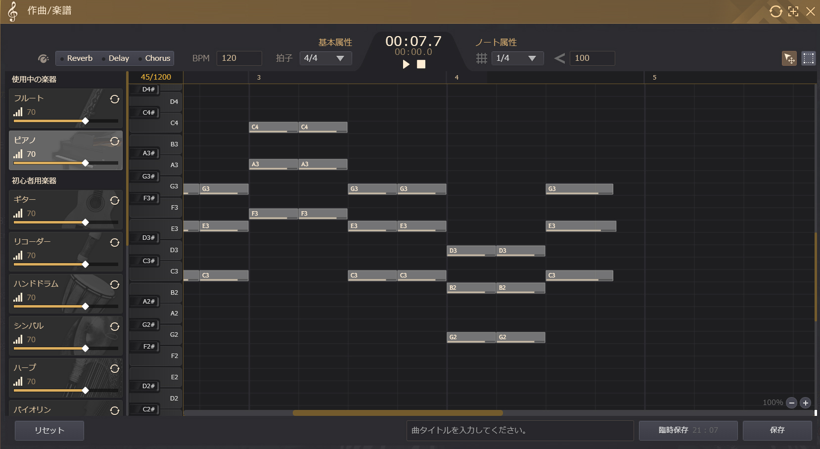820x449 pixels.
Task: Click the リコーダー volume slider handle
Action: pyautogui.click(x=86, y=265)
